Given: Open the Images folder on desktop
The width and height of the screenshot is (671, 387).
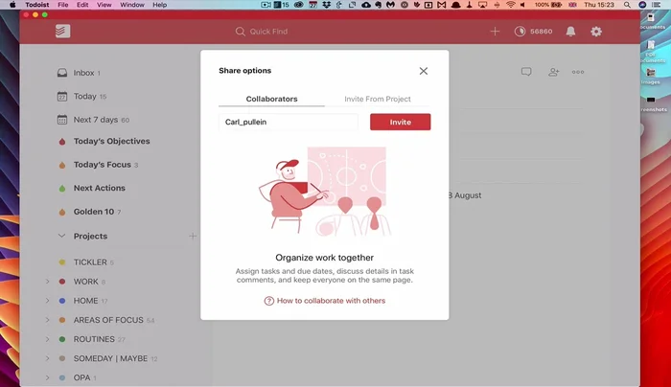Looking at the screenshot, I should coord(651,76).
